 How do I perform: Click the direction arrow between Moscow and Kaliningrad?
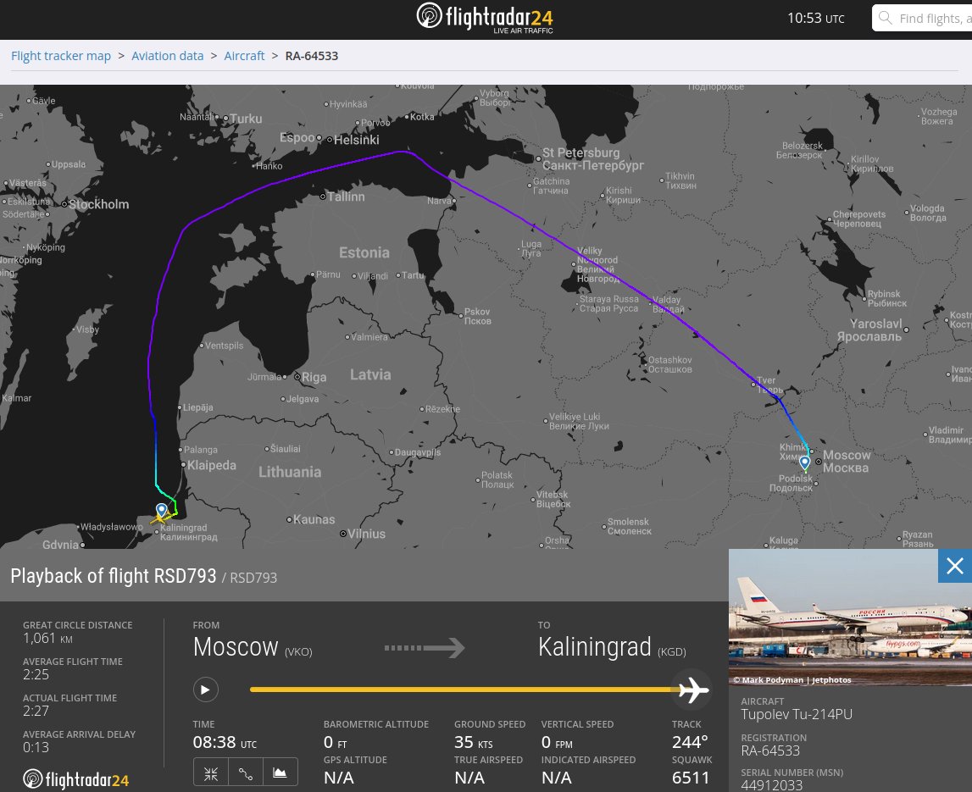click(425, 648)
